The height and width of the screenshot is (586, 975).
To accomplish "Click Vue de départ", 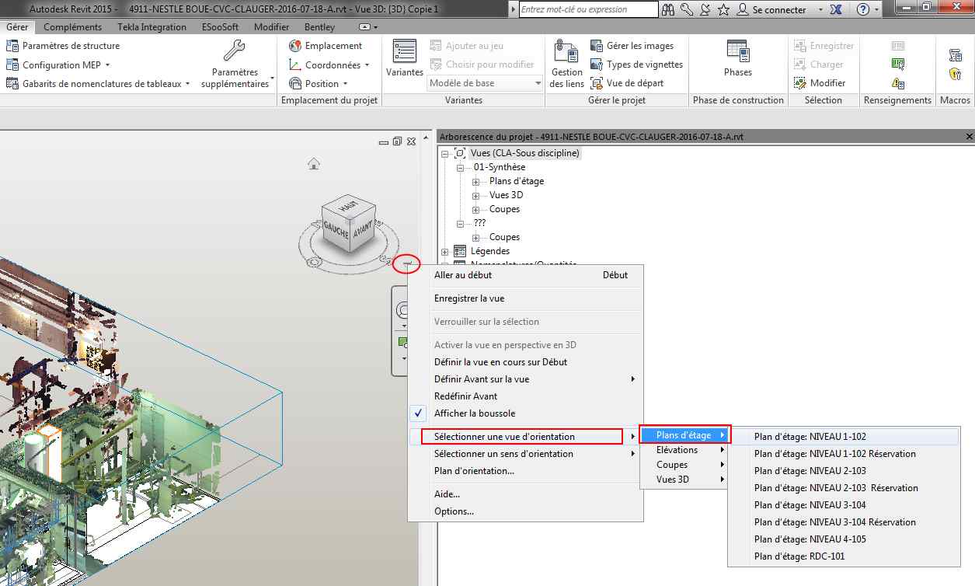I will pos(629,83).
